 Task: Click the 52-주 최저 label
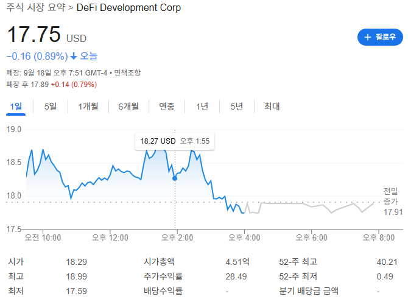298,276
